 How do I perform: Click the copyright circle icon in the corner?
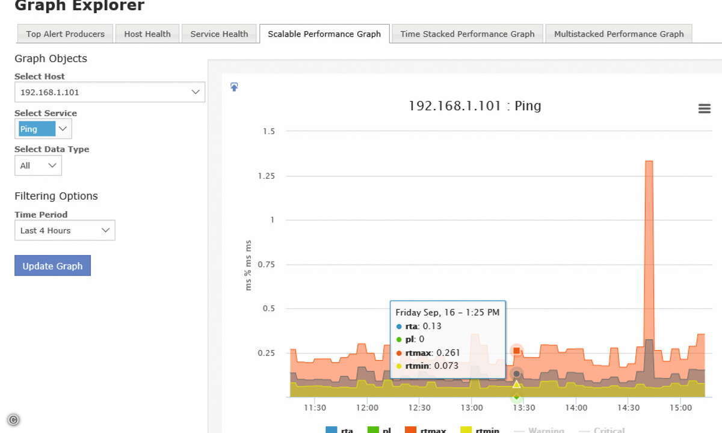pos(13,420)
